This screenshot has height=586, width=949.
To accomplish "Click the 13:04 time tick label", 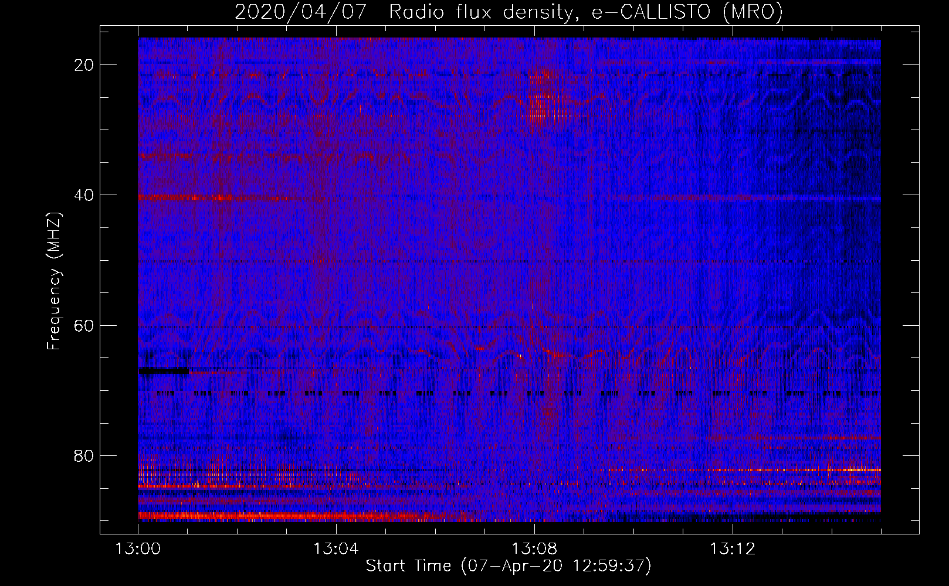I will (335, 549).
